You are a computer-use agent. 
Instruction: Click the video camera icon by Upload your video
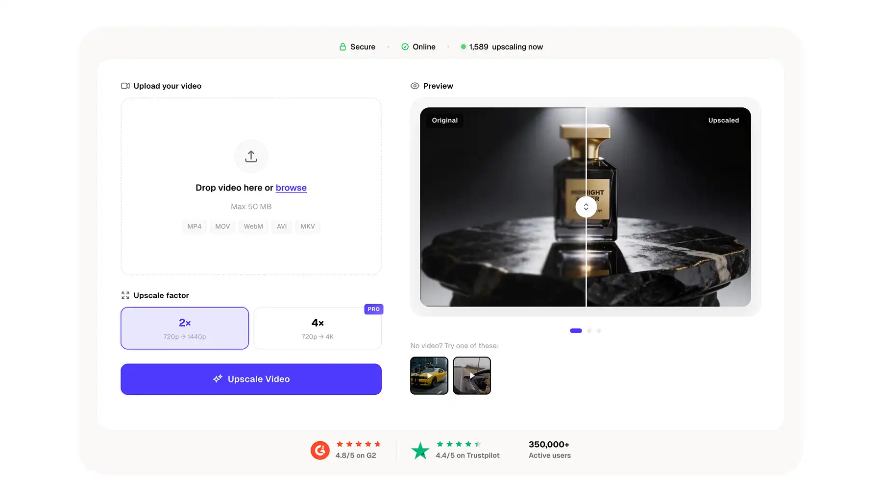tap(125, 86)
